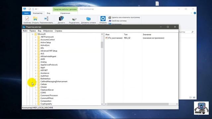Select the CommsAPHost key

pos(47,98)
